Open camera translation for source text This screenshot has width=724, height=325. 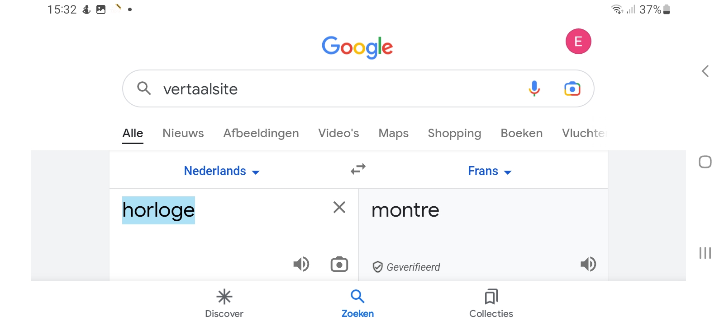tap(339, 264)
